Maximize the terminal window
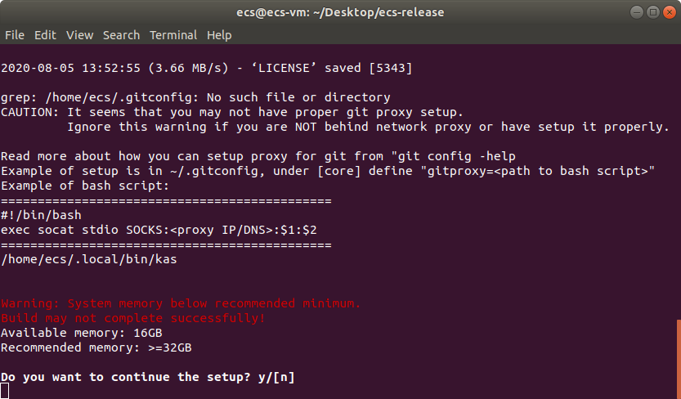The width and height of the screenshot is (681, 399). 652,12
